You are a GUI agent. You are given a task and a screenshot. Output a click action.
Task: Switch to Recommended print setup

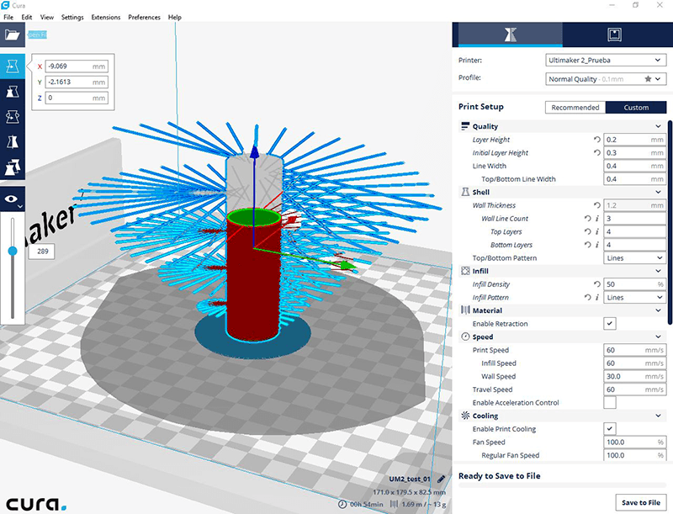pyautogui.click(x=575, y=108)
